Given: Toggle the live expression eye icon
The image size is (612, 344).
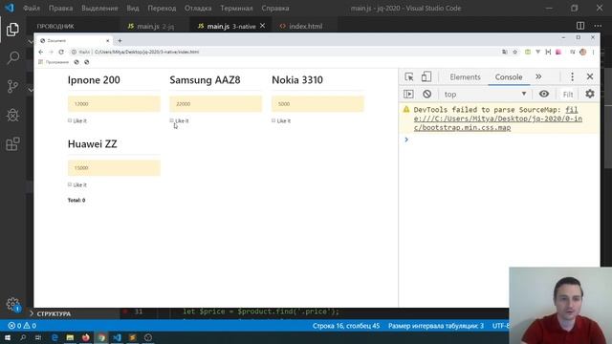Looking at the screenshot, I should (544, 94).
